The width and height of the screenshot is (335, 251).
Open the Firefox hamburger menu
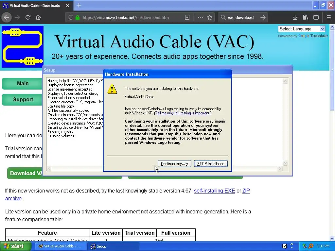click(x=328, y=18)
